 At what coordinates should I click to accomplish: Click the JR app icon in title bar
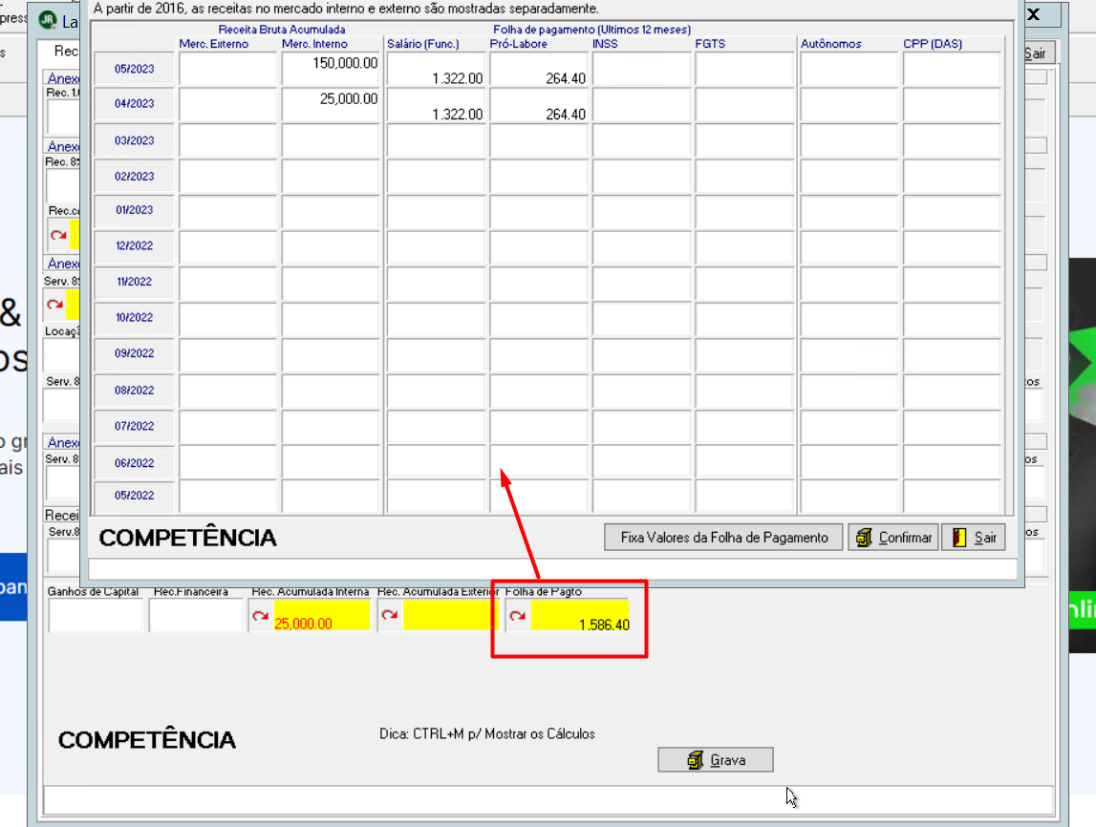click(x=48, y=20)
